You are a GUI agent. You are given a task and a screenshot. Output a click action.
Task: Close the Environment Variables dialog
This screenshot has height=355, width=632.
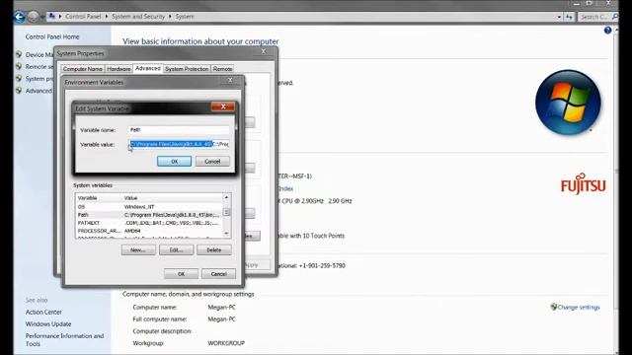tap(230, 80)
